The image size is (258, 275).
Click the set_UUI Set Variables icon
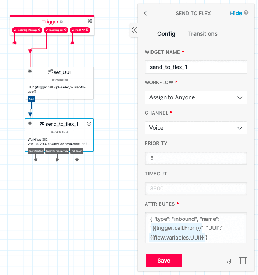[50, 72]
